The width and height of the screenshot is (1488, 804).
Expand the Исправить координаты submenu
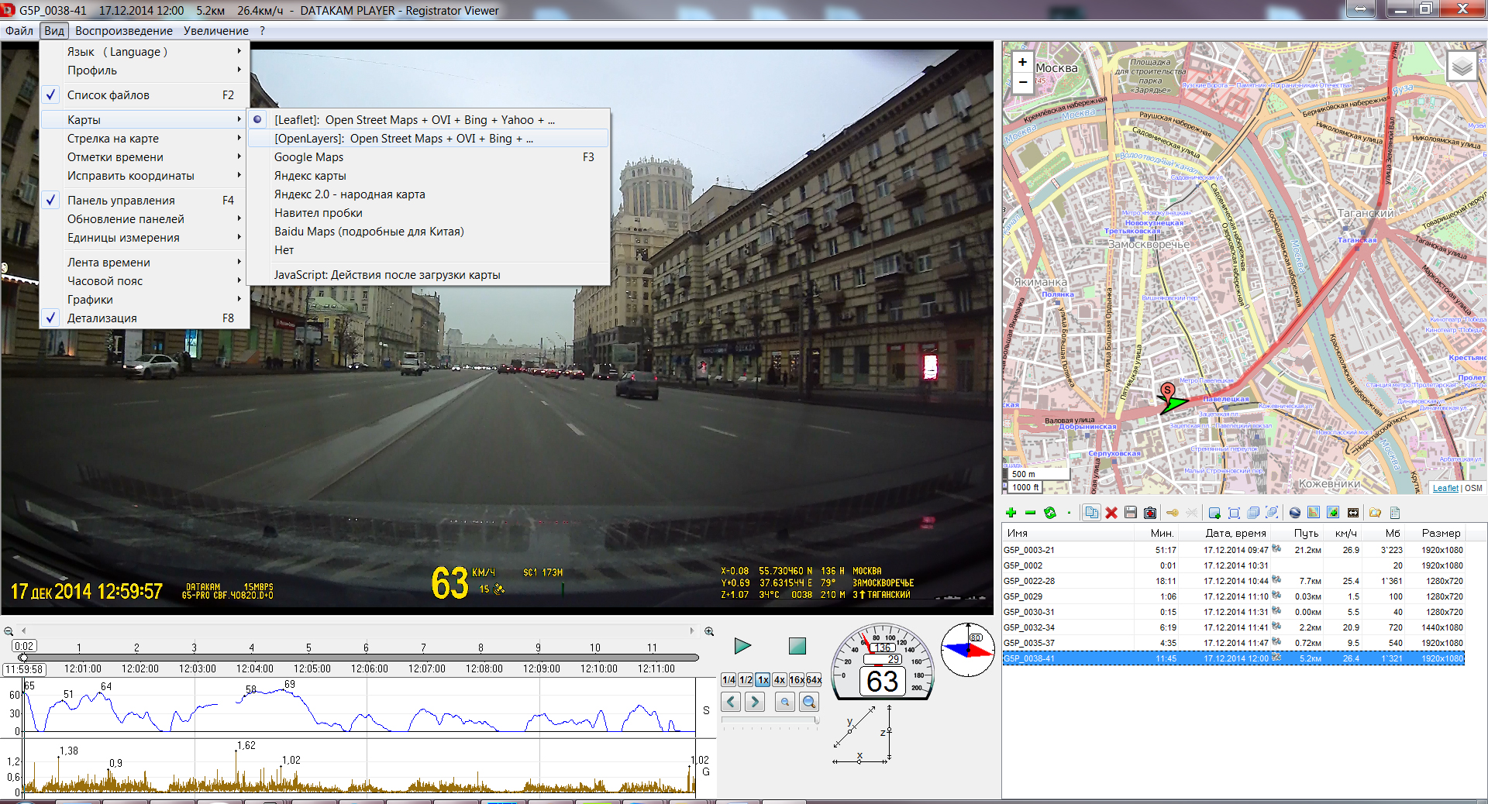pyautogui.click(x=144, y=176)
